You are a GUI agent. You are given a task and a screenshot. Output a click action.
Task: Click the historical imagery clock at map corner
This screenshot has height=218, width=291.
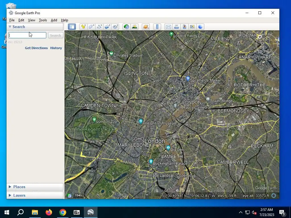69,195
